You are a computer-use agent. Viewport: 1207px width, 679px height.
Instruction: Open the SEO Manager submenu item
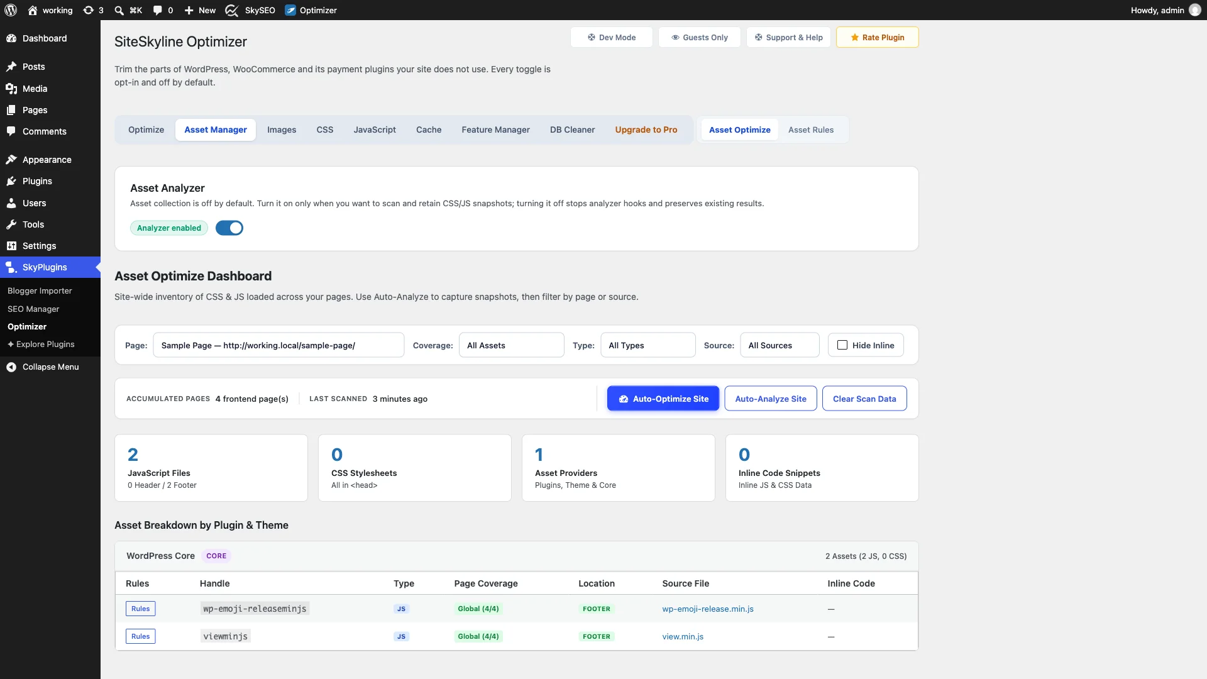[x=33, y=309]
